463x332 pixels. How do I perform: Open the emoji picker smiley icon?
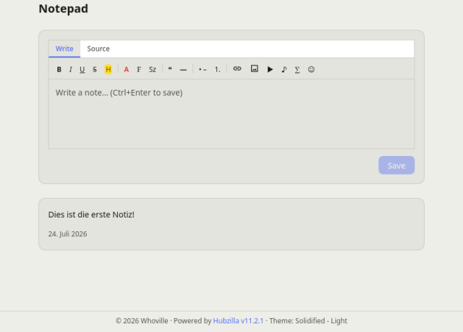pyautogui.click(x=311, y=70)
